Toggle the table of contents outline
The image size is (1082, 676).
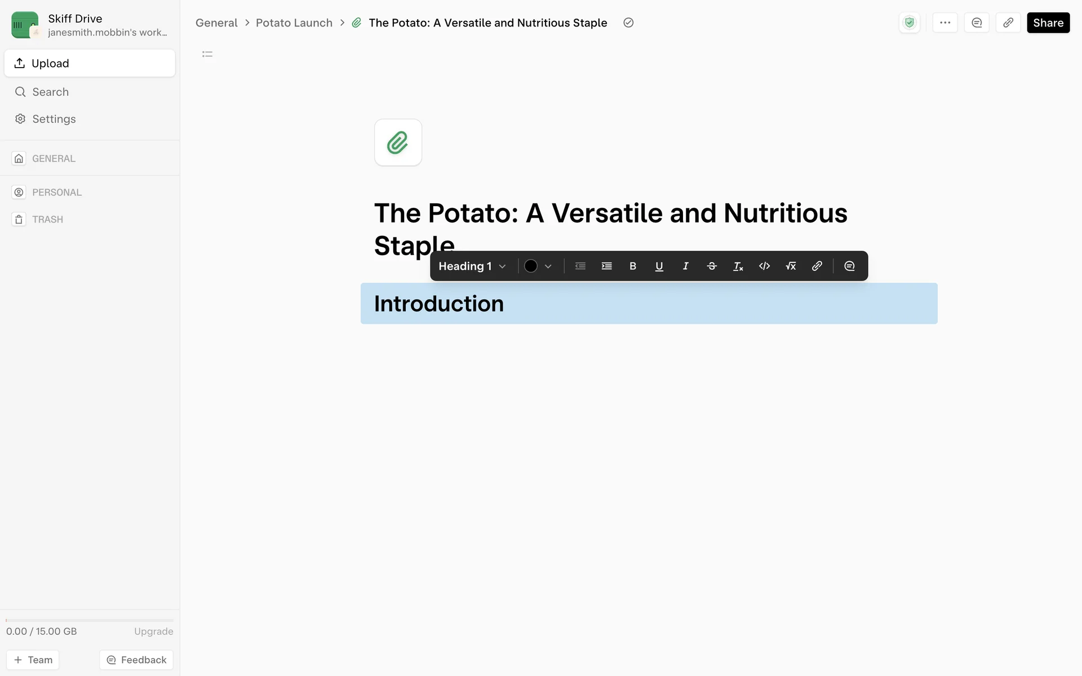coord(207,54)
